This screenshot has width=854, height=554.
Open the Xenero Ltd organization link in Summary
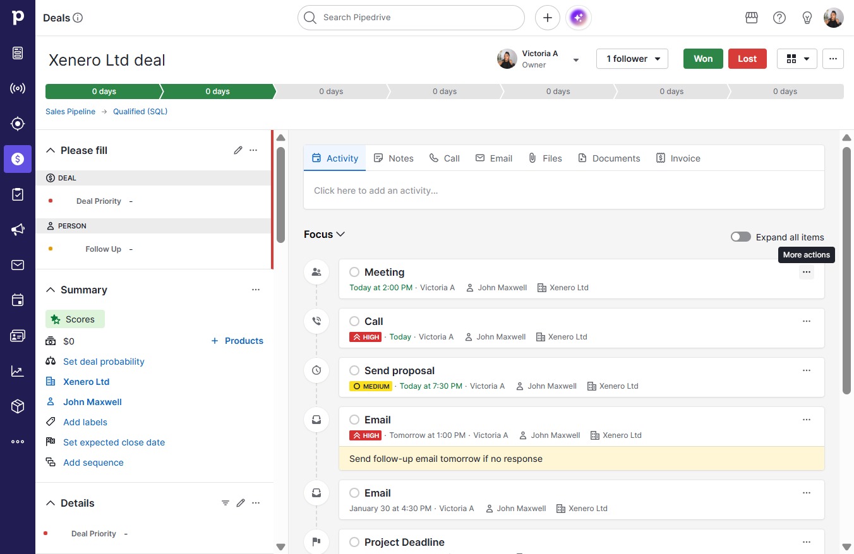(87, 382)
